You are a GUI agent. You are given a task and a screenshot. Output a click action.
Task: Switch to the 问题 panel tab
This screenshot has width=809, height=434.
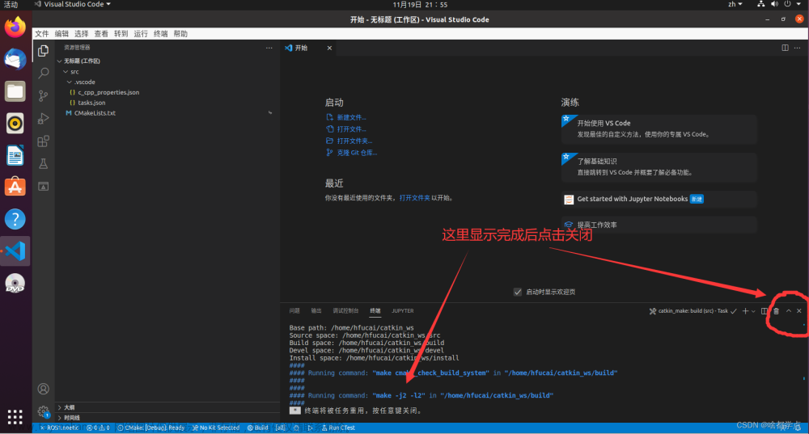(294, 311)
